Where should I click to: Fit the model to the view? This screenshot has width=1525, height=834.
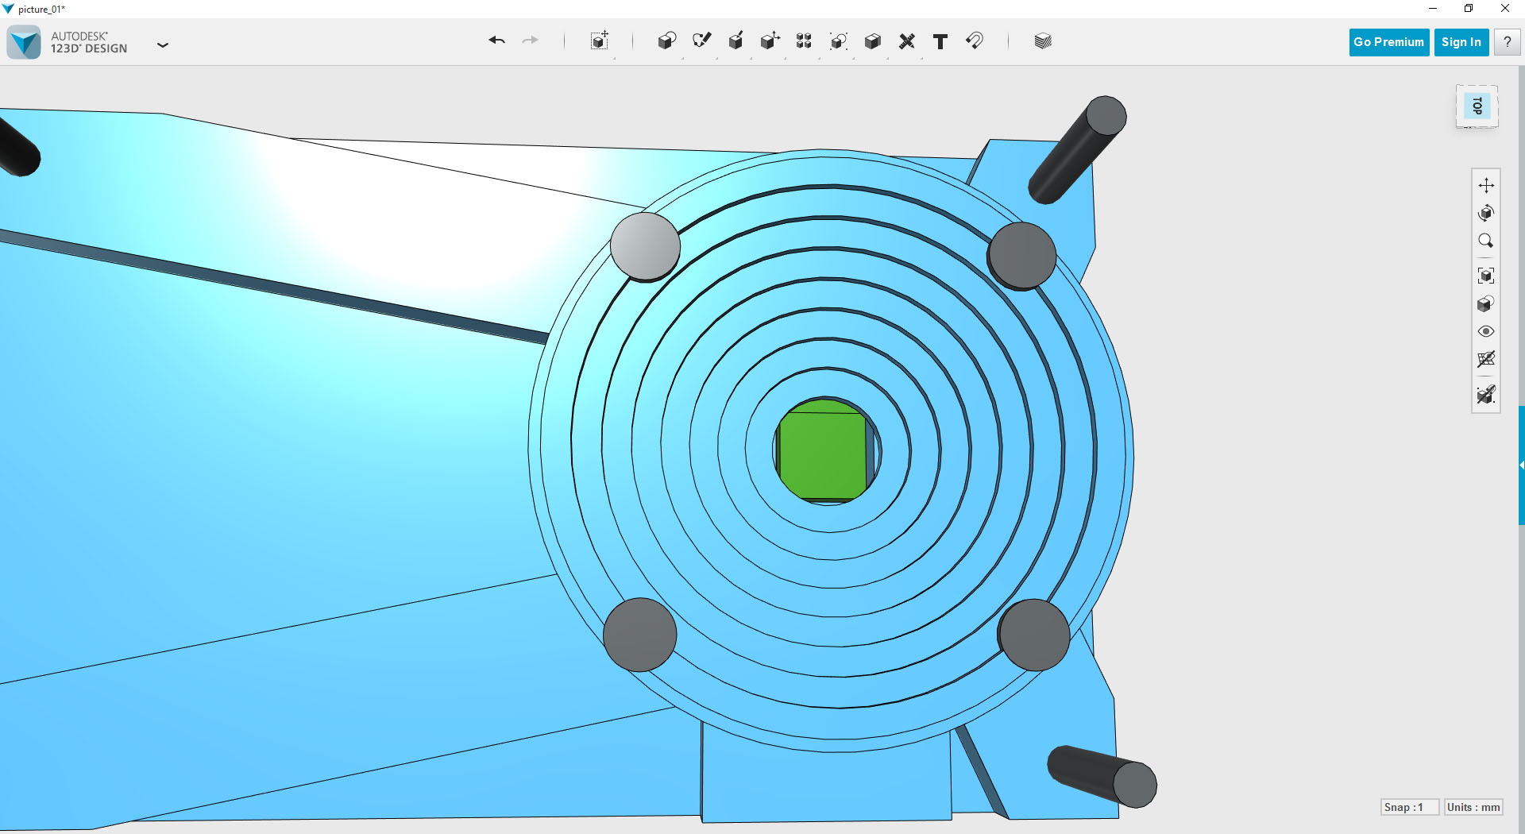[1486, 276]
